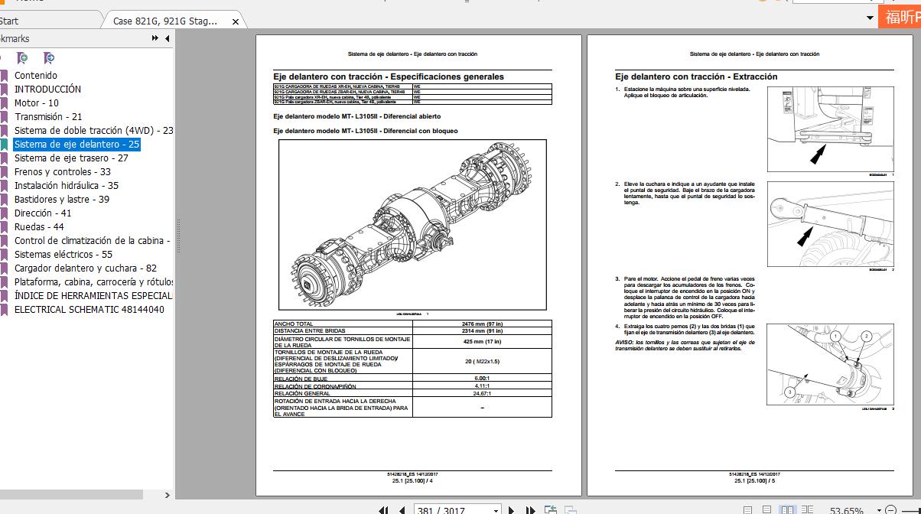Viewport: 921px width, 514px height.
Task: Go to the previous page
Action: click(402, 510)
